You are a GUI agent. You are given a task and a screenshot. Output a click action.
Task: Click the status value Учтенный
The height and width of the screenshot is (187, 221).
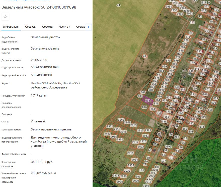pos(38,121)
